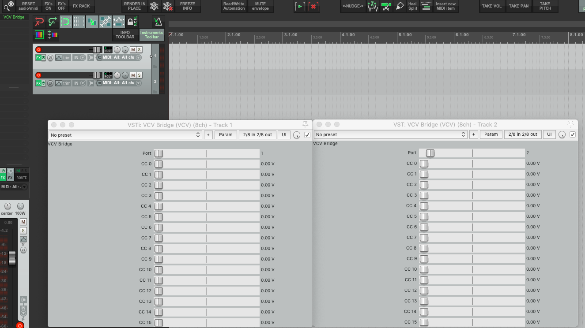Expand track 1 MIDI input dropdown
585x328 pixels.
coord(138,58)
